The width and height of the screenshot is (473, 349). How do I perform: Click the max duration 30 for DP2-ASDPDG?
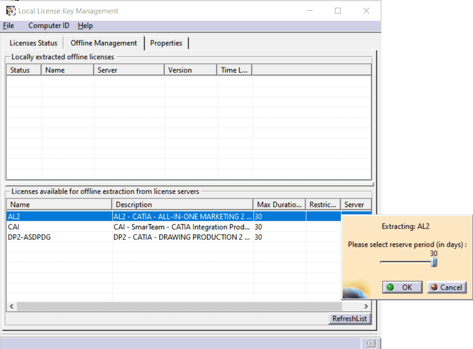(x=258, y=237)
